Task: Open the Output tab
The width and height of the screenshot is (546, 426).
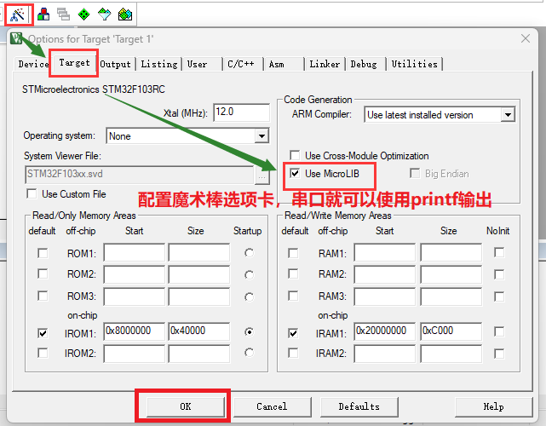Action: (115, 64)
